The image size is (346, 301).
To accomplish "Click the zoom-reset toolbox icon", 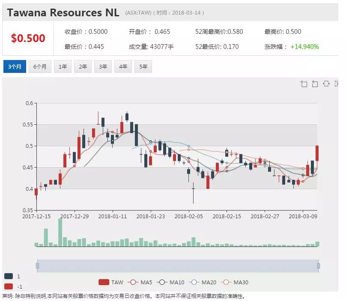I will tap(315, 84).
